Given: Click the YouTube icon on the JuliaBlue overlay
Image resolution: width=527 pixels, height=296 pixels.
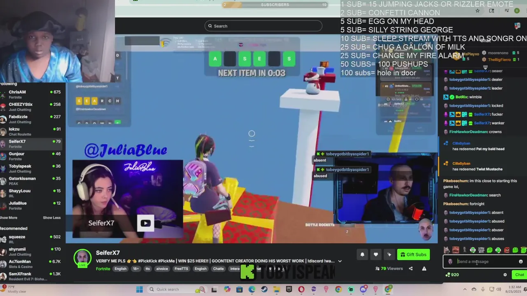Looking at the screenshot, I should click(x=145, y=223).
